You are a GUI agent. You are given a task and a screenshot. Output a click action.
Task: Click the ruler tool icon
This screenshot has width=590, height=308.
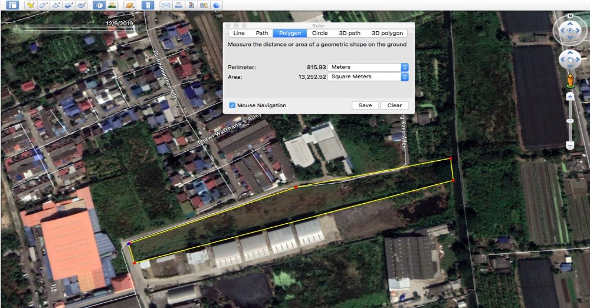[148, 5]
